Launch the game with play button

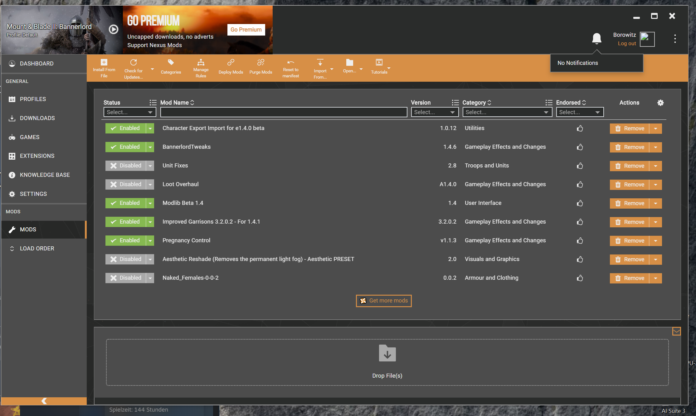coord(114,29)
